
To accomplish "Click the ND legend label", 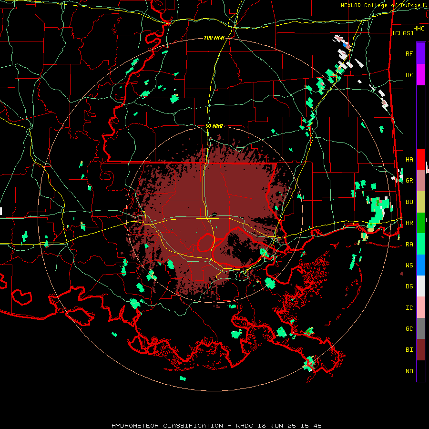I will click(409, 371).
